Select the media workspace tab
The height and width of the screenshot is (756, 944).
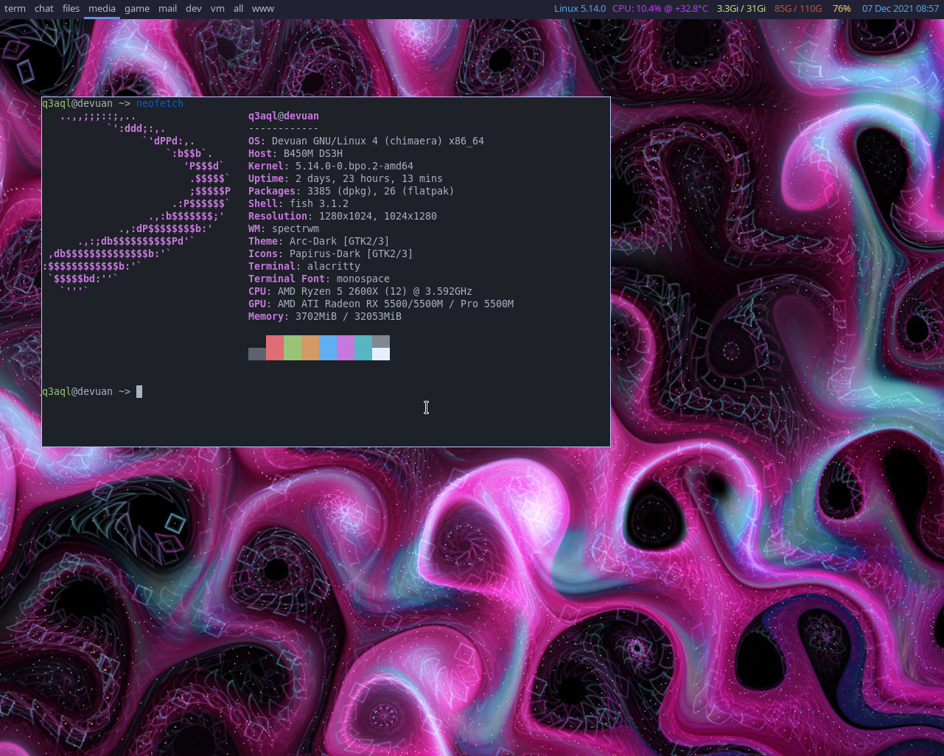click(102, 9)
